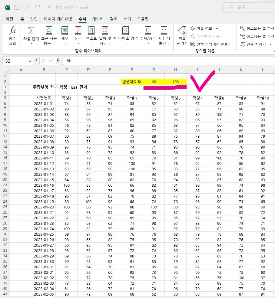275x298 pixels.
Task: Click Trace Precedents (참조되는 셀 추적)
Action: (257, 28)
